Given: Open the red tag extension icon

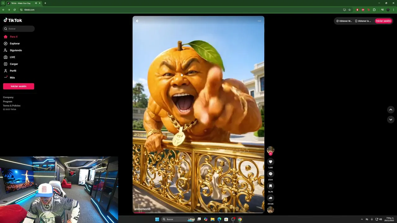Looking at the screenshot, I should 368,10.
